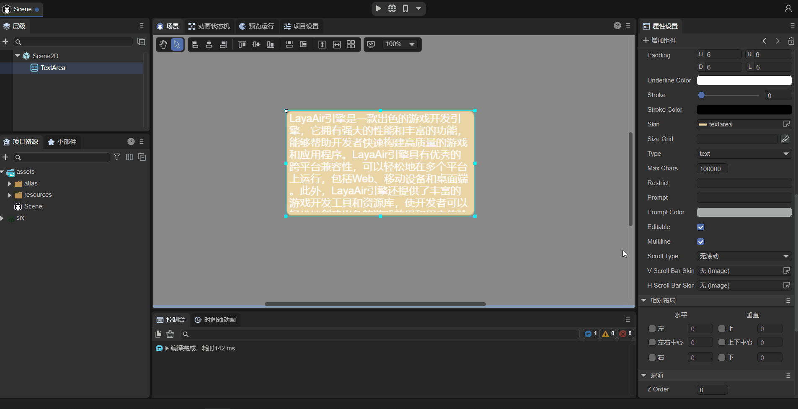The height and width of the screenshot is (409, 798).
Task: Expand the atlas folder
Action: 10,183
